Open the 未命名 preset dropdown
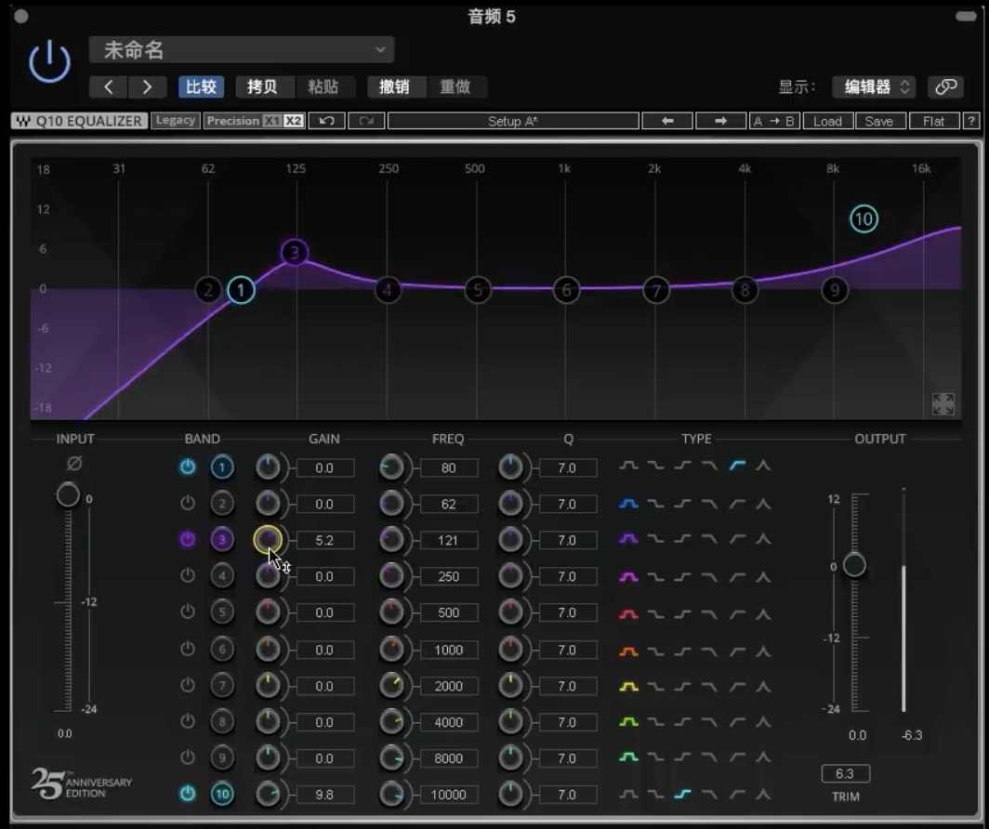 pos(242,49)
